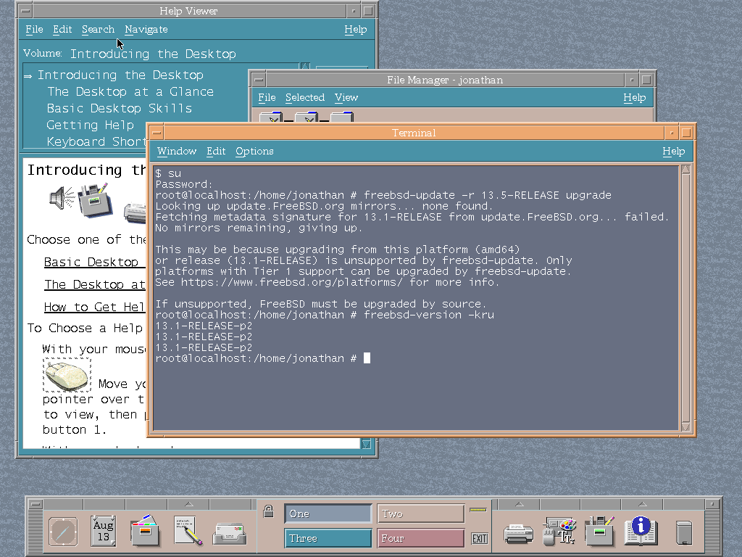Screen dimensions: 742x557
Task: Switch to workspace Two
Action: point(421,513)
